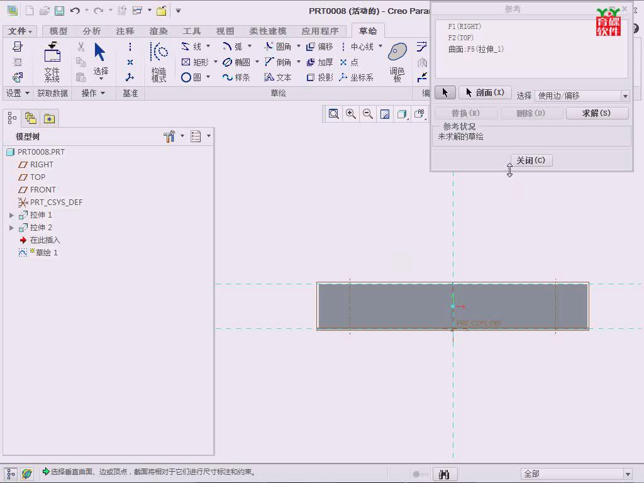Open the 文件 menu
The height and width of the screenshot is (483, 644).
point(19,31)
